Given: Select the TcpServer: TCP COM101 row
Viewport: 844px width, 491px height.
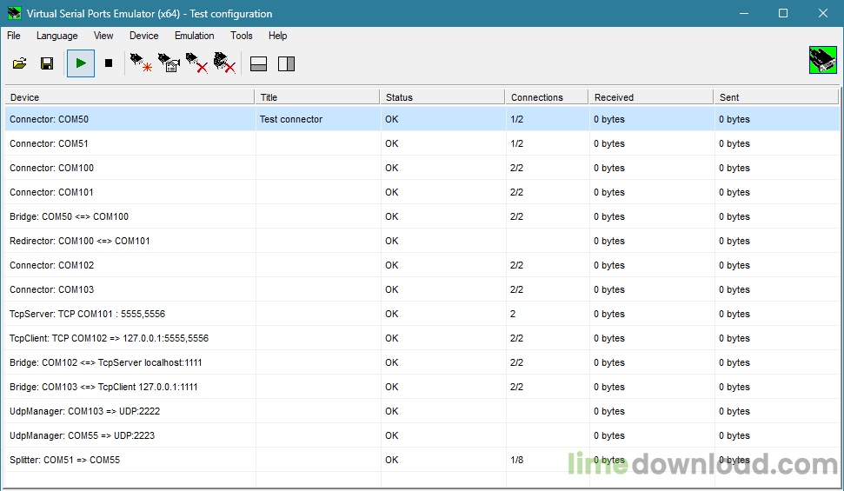Looking at the screenshot, I should pos(87,314).
